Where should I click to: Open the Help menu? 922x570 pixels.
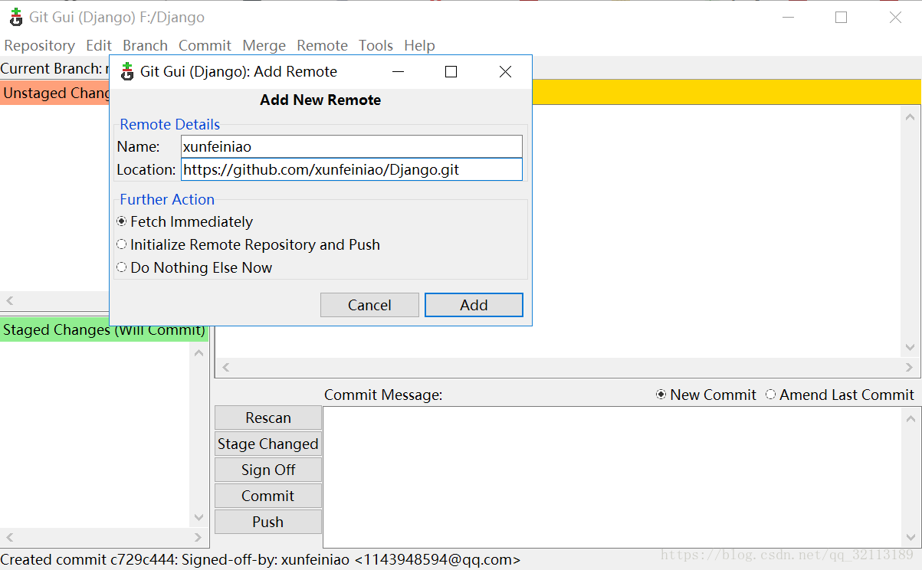click(419, 45)
